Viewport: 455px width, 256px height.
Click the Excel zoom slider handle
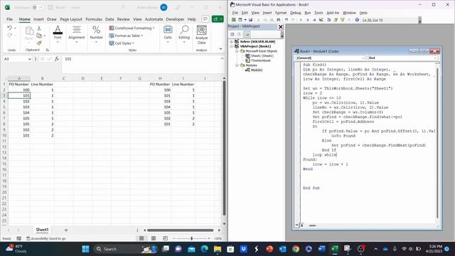[x=191, y=238]
